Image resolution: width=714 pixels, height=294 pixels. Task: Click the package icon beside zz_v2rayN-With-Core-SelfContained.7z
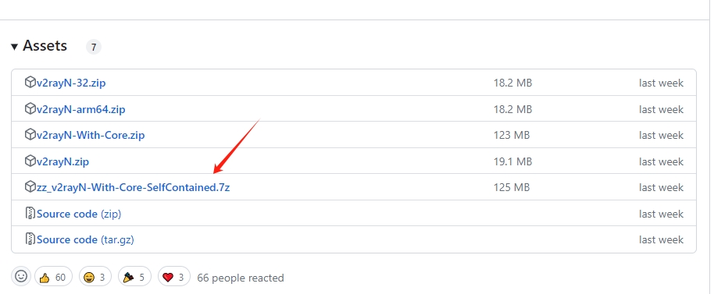(x=30, y=186)
